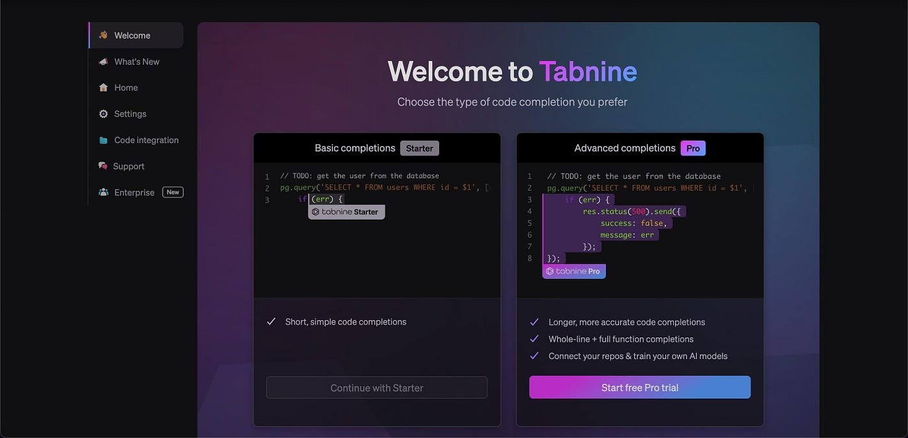The width and height of the screenshot is (908, 438).
Task: Click the purple Pro plan badge
Action: click(x=693, y=148)
